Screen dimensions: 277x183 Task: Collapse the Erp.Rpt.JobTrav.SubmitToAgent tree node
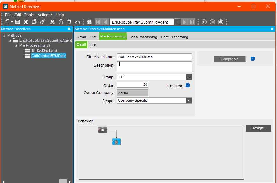coord(10,41)
